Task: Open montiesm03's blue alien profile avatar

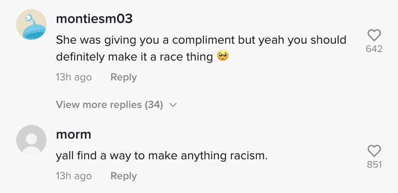Action: 31,25
